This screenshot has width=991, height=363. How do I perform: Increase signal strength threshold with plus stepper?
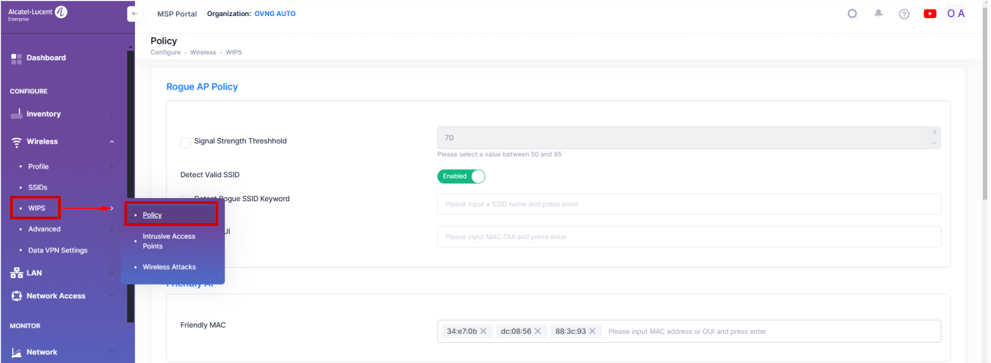(934, 132)
